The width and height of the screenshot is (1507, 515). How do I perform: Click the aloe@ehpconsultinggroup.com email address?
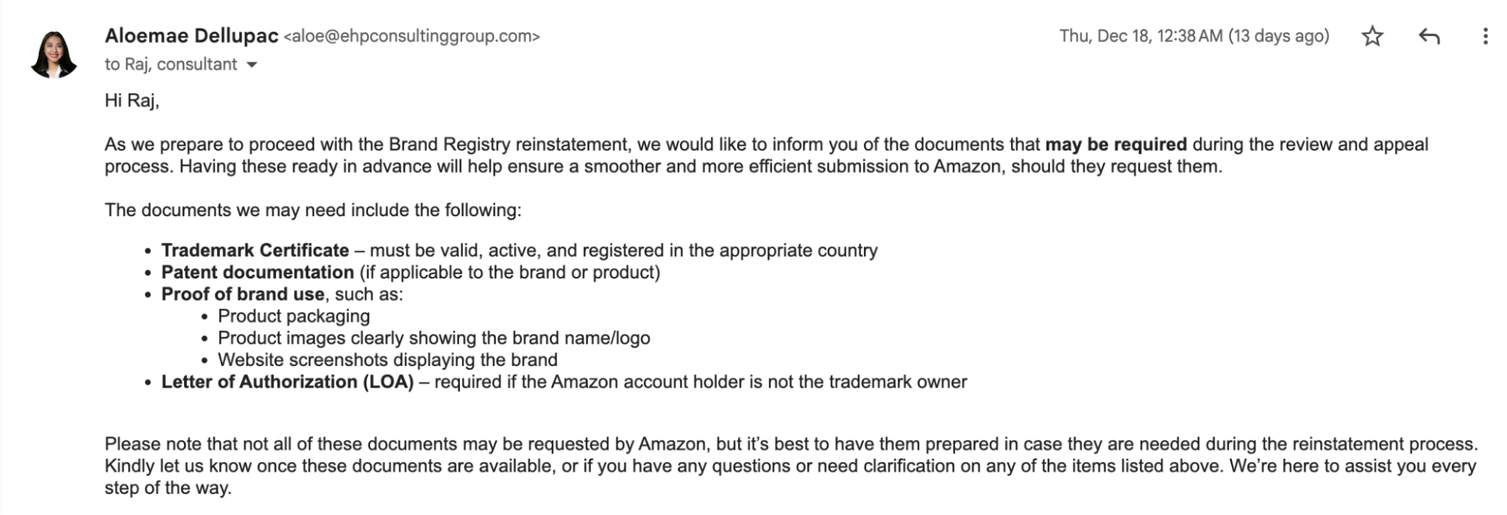[412, 36]
